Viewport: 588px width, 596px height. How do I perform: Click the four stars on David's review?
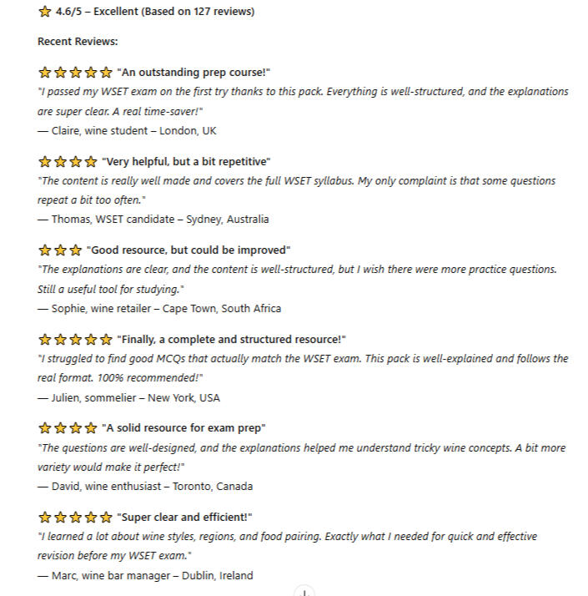(68, 428)
